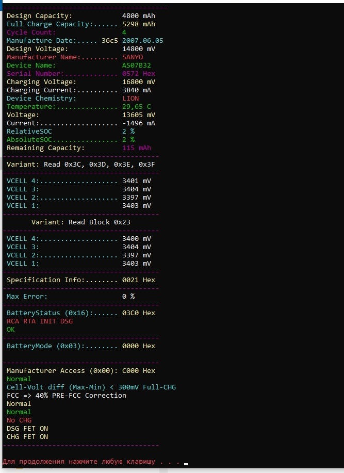Viewport: 344px width, 473px height.
Task: Click the Remaining Capacity 115 mAh value
Action: click(x=136, y=148)
